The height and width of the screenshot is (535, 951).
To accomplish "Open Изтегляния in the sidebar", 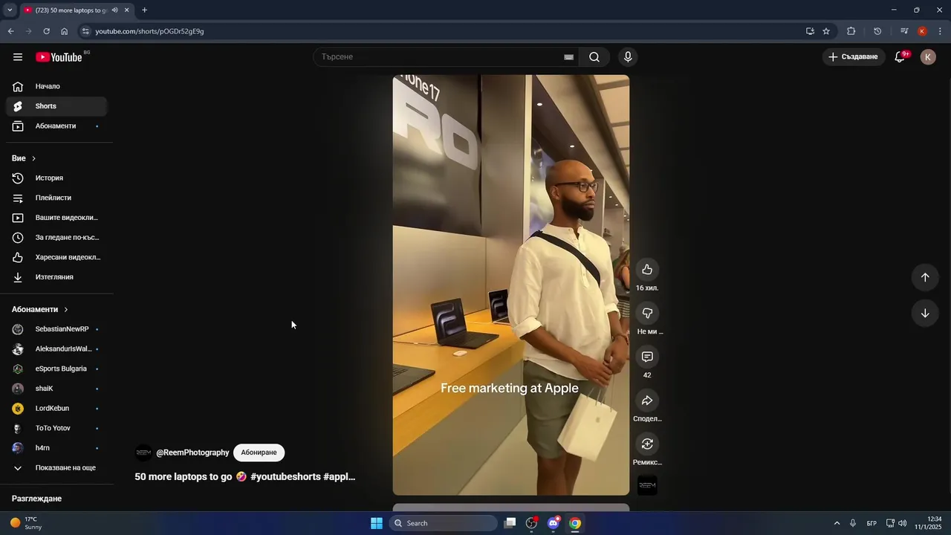I will [x=56, y=277].
